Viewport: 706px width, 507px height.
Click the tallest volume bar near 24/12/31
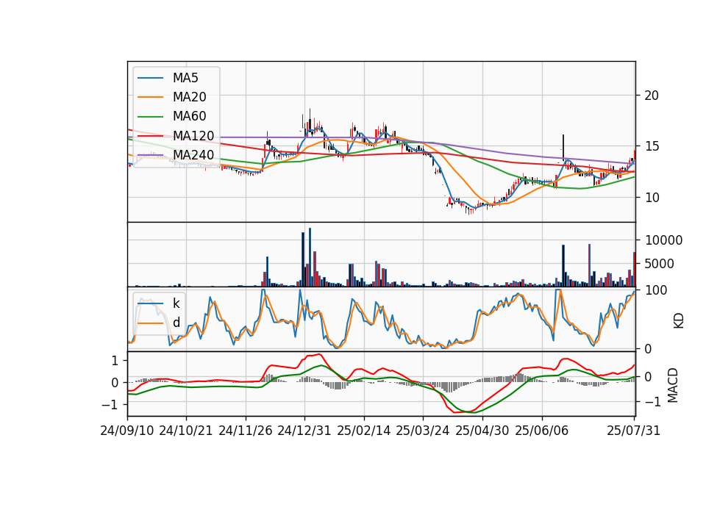pos(310,257)
